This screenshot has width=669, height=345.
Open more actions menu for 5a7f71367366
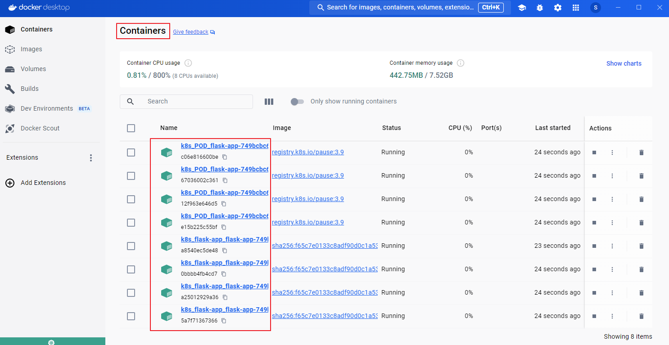click(x=612, y=316)
